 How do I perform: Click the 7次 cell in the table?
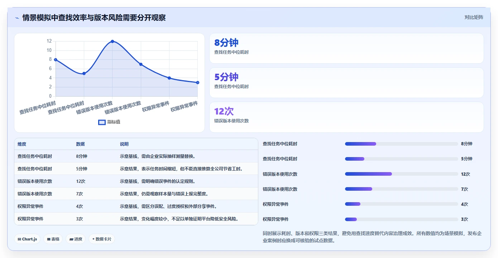pyautogui.click(x=80, y=194)
